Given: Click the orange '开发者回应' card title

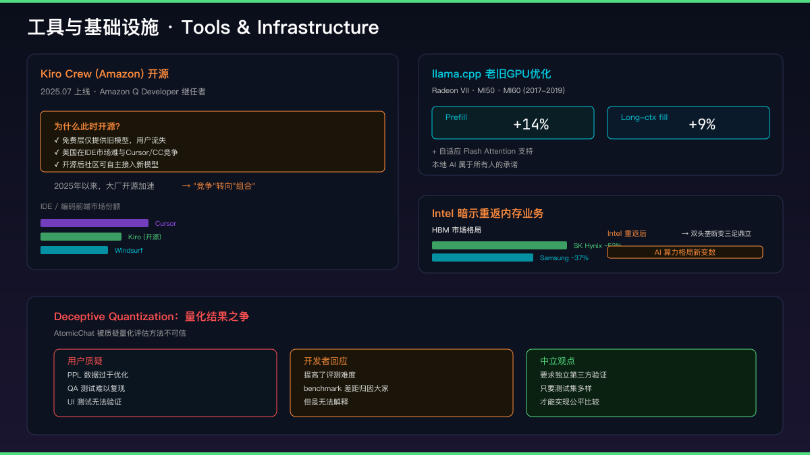Looking at the screenshot, I should [325, 361].
